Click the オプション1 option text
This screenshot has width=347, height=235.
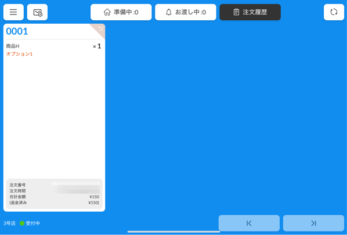[19, 54]
